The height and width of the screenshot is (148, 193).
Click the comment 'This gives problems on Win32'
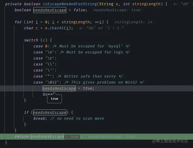point(104,82)
